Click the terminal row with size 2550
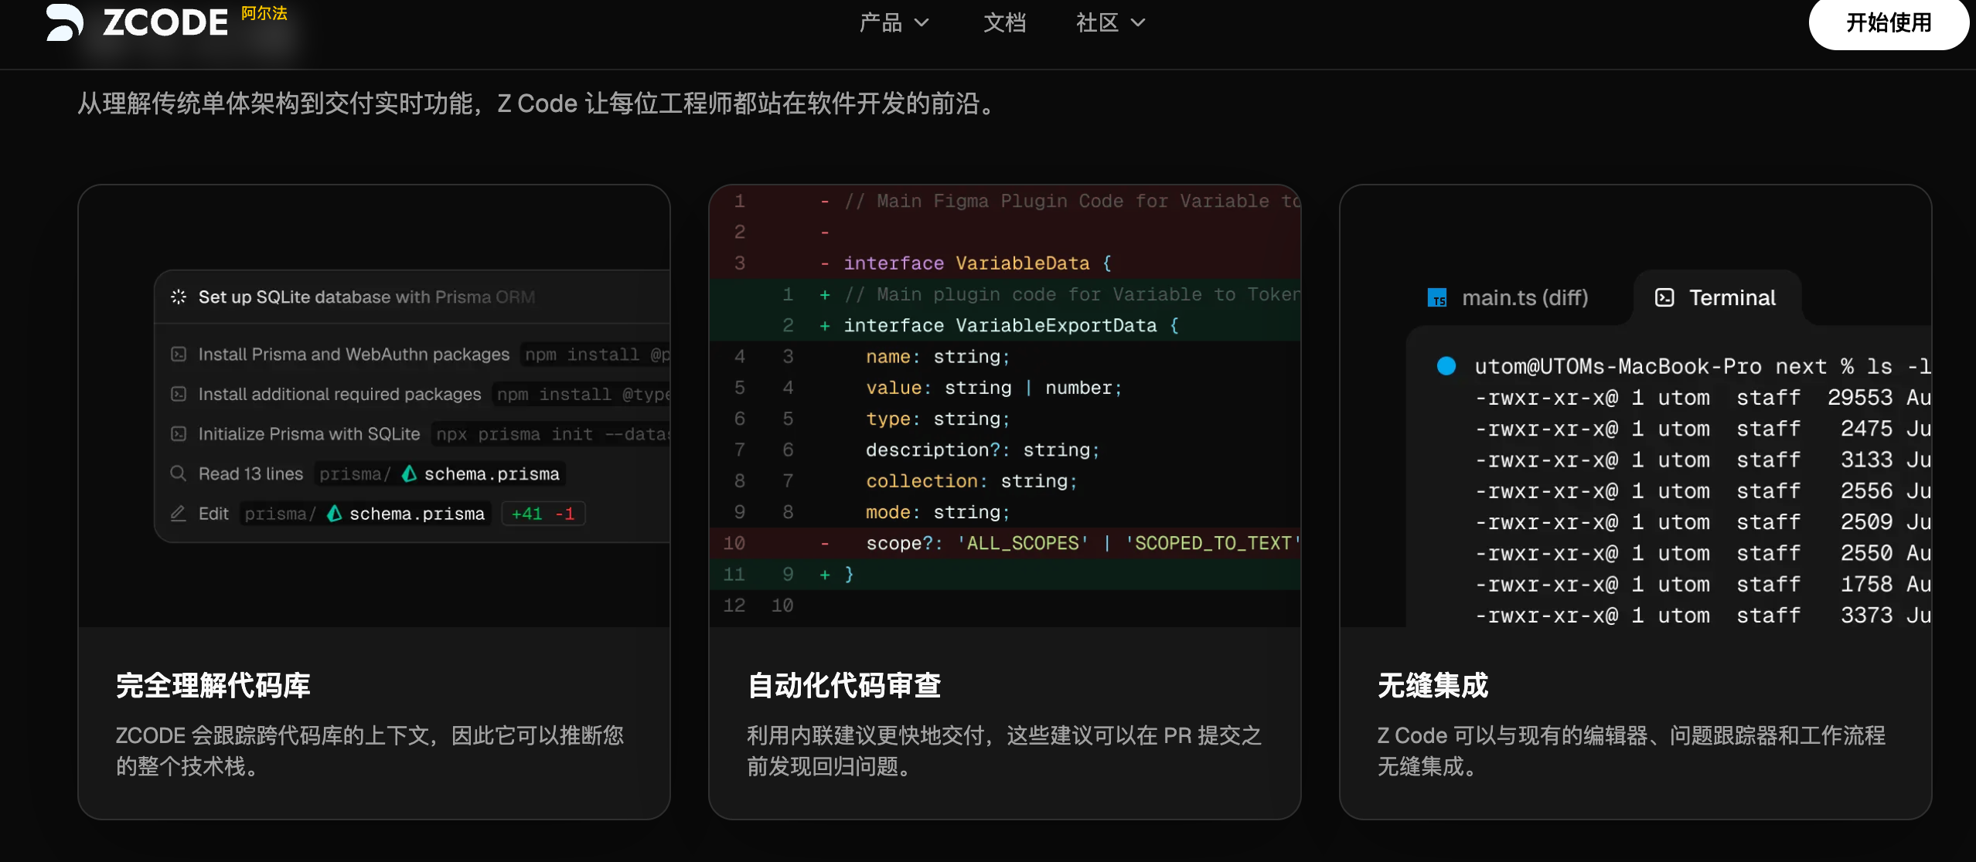This screenshot has height=862, width=1976. pyautogui.click(x=1702, y=552)
